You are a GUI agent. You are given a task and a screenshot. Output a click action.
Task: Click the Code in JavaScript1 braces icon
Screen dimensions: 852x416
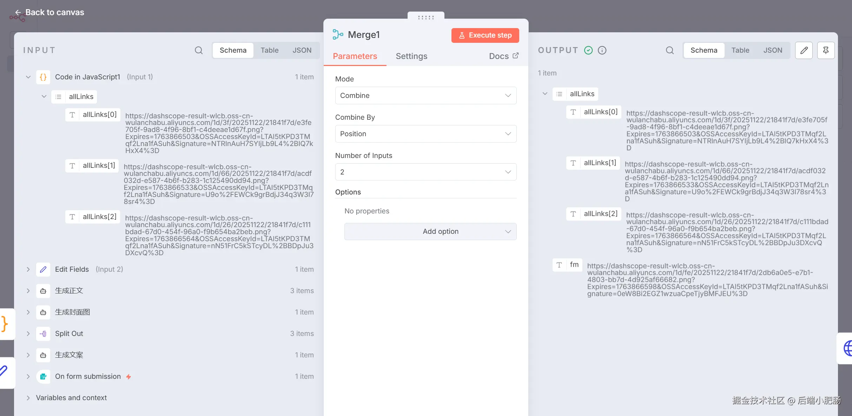point(43,77)
